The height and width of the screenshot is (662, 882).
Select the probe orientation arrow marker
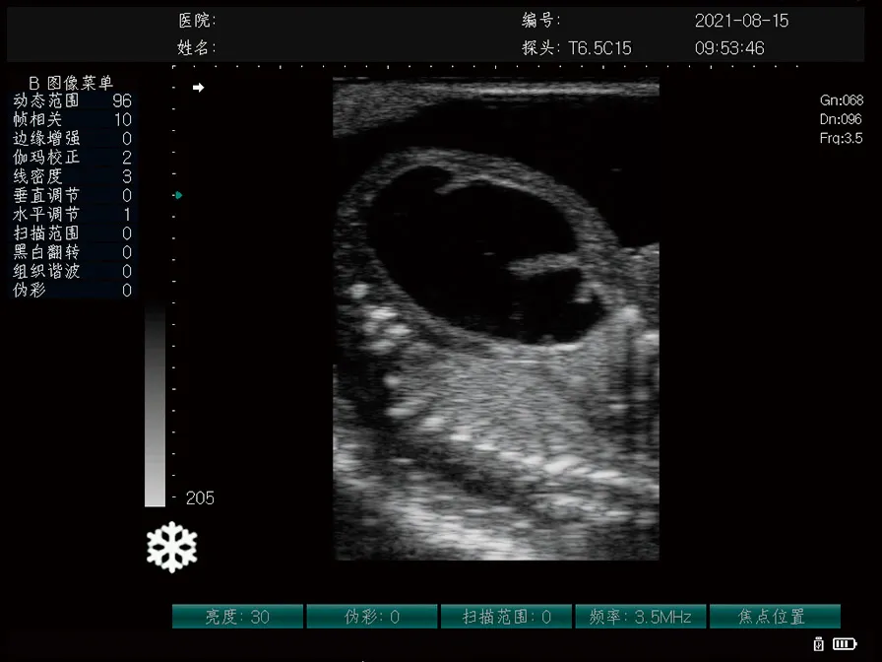pos(198,87)
